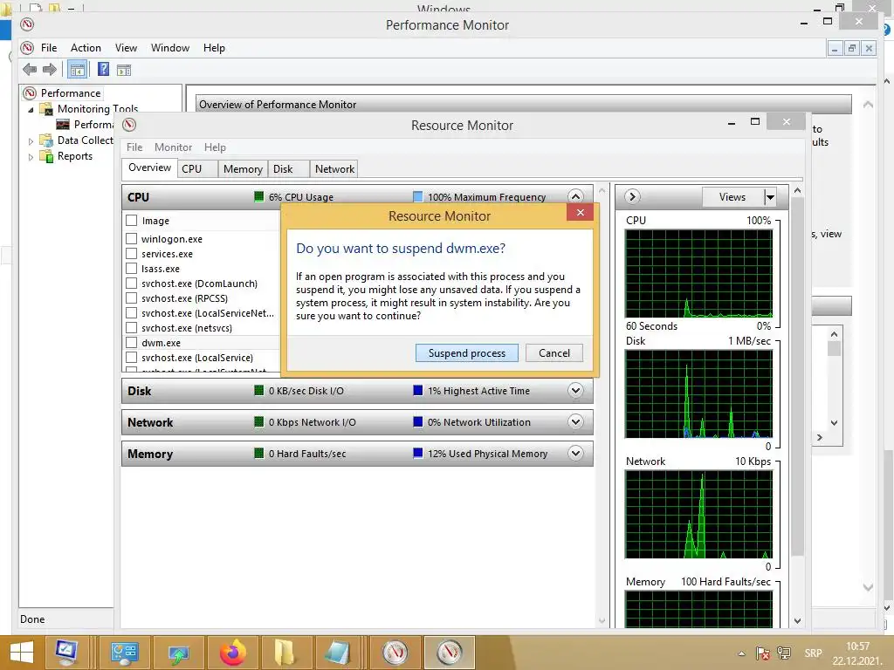Click Monitoring Tools folder icon

45,108
